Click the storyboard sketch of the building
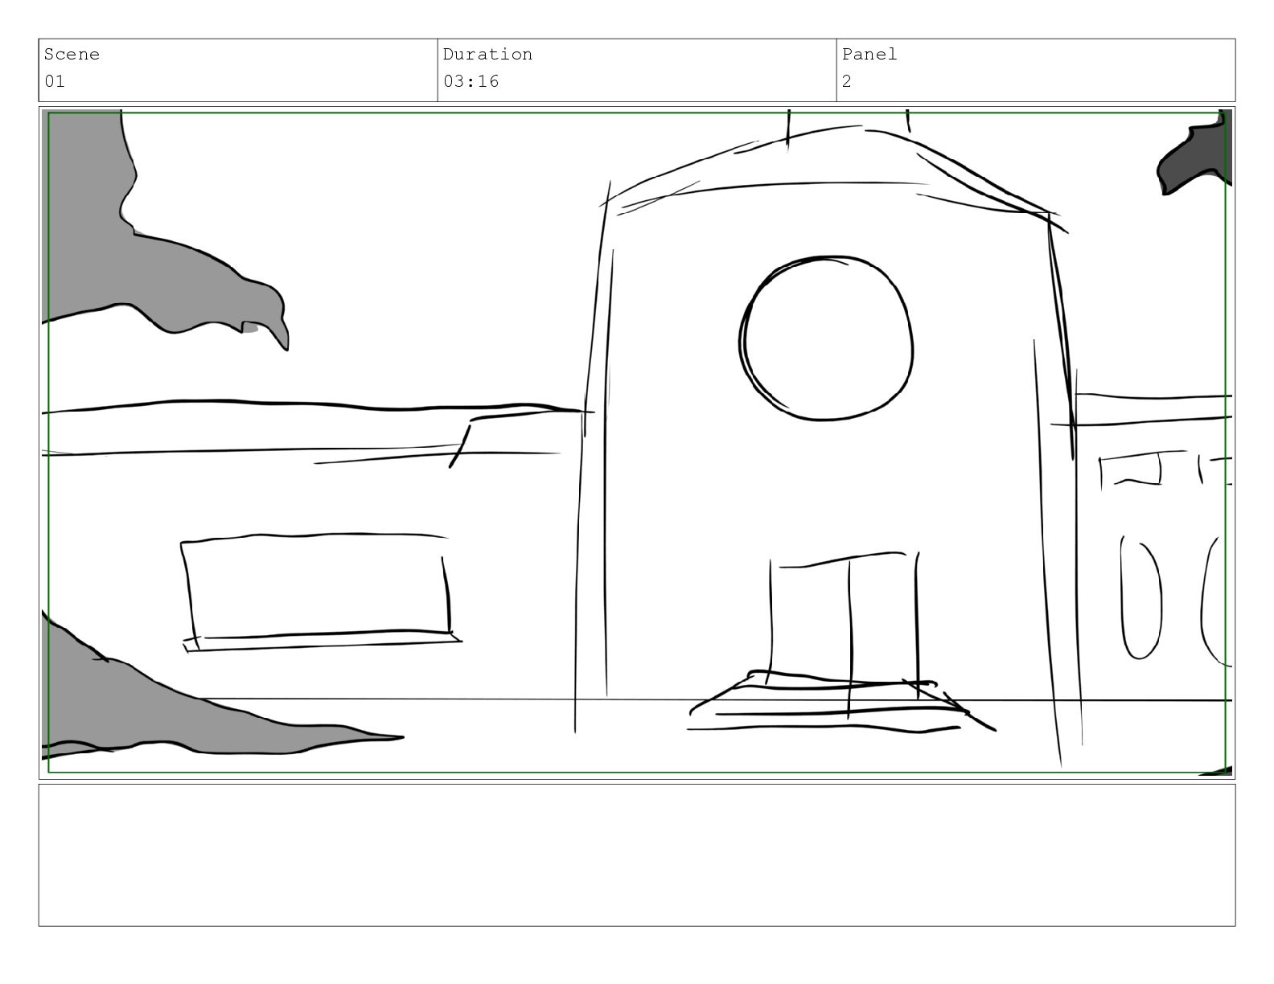 637,443
